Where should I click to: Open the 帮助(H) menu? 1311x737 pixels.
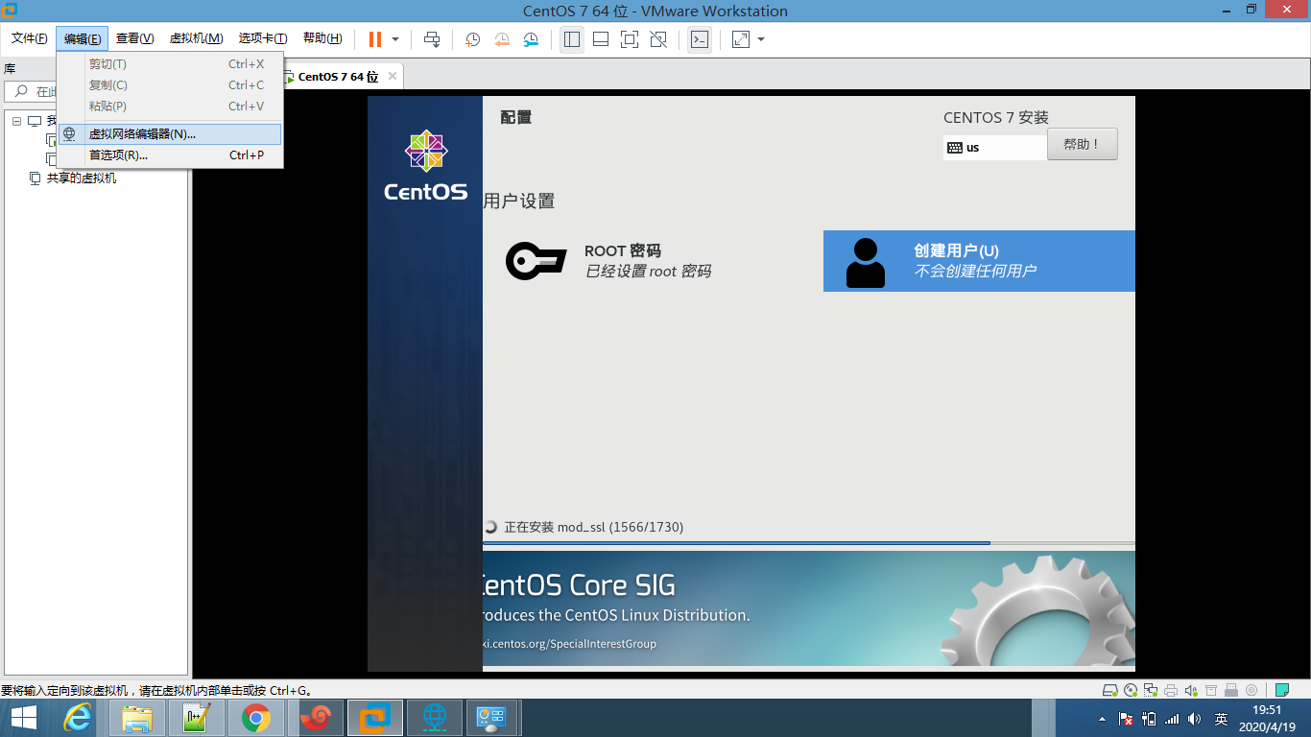(x=322, y=38)
